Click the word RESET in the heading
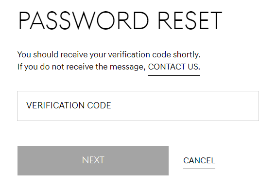Screen dimensions: 277x191 tap(190, 21)
